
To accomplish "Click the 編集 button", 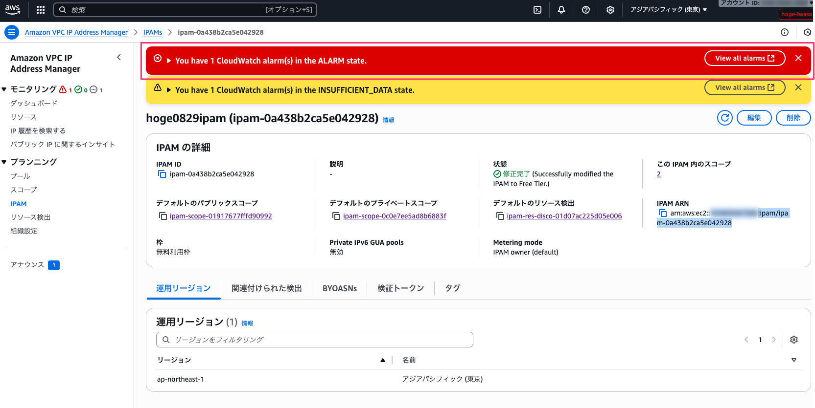I will click(x=754, y=118).
